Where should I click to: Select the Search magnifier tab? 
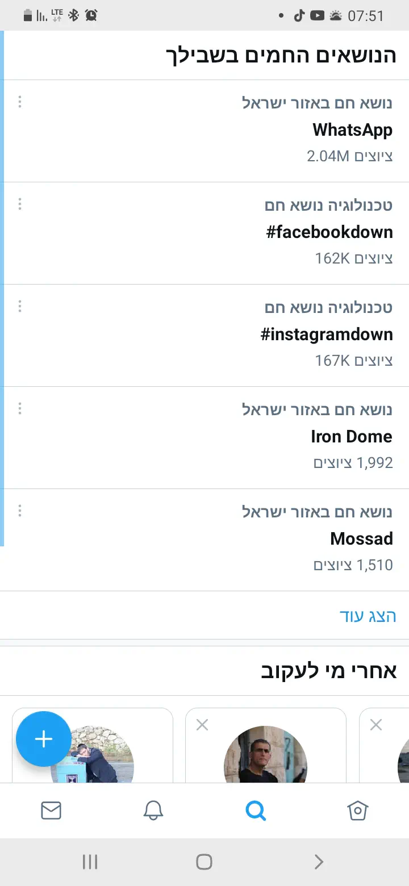coord(256,811)
